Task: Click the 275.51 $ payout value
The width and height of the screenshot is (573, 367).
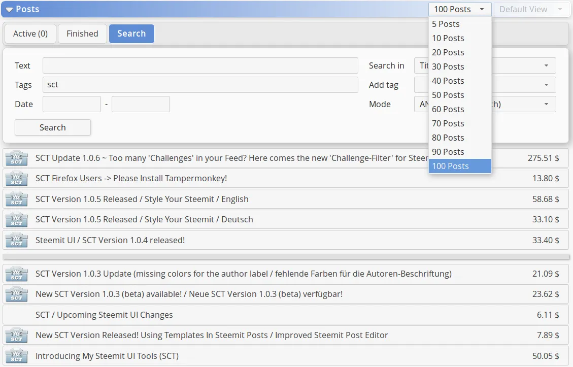Action: coord(544,158)
